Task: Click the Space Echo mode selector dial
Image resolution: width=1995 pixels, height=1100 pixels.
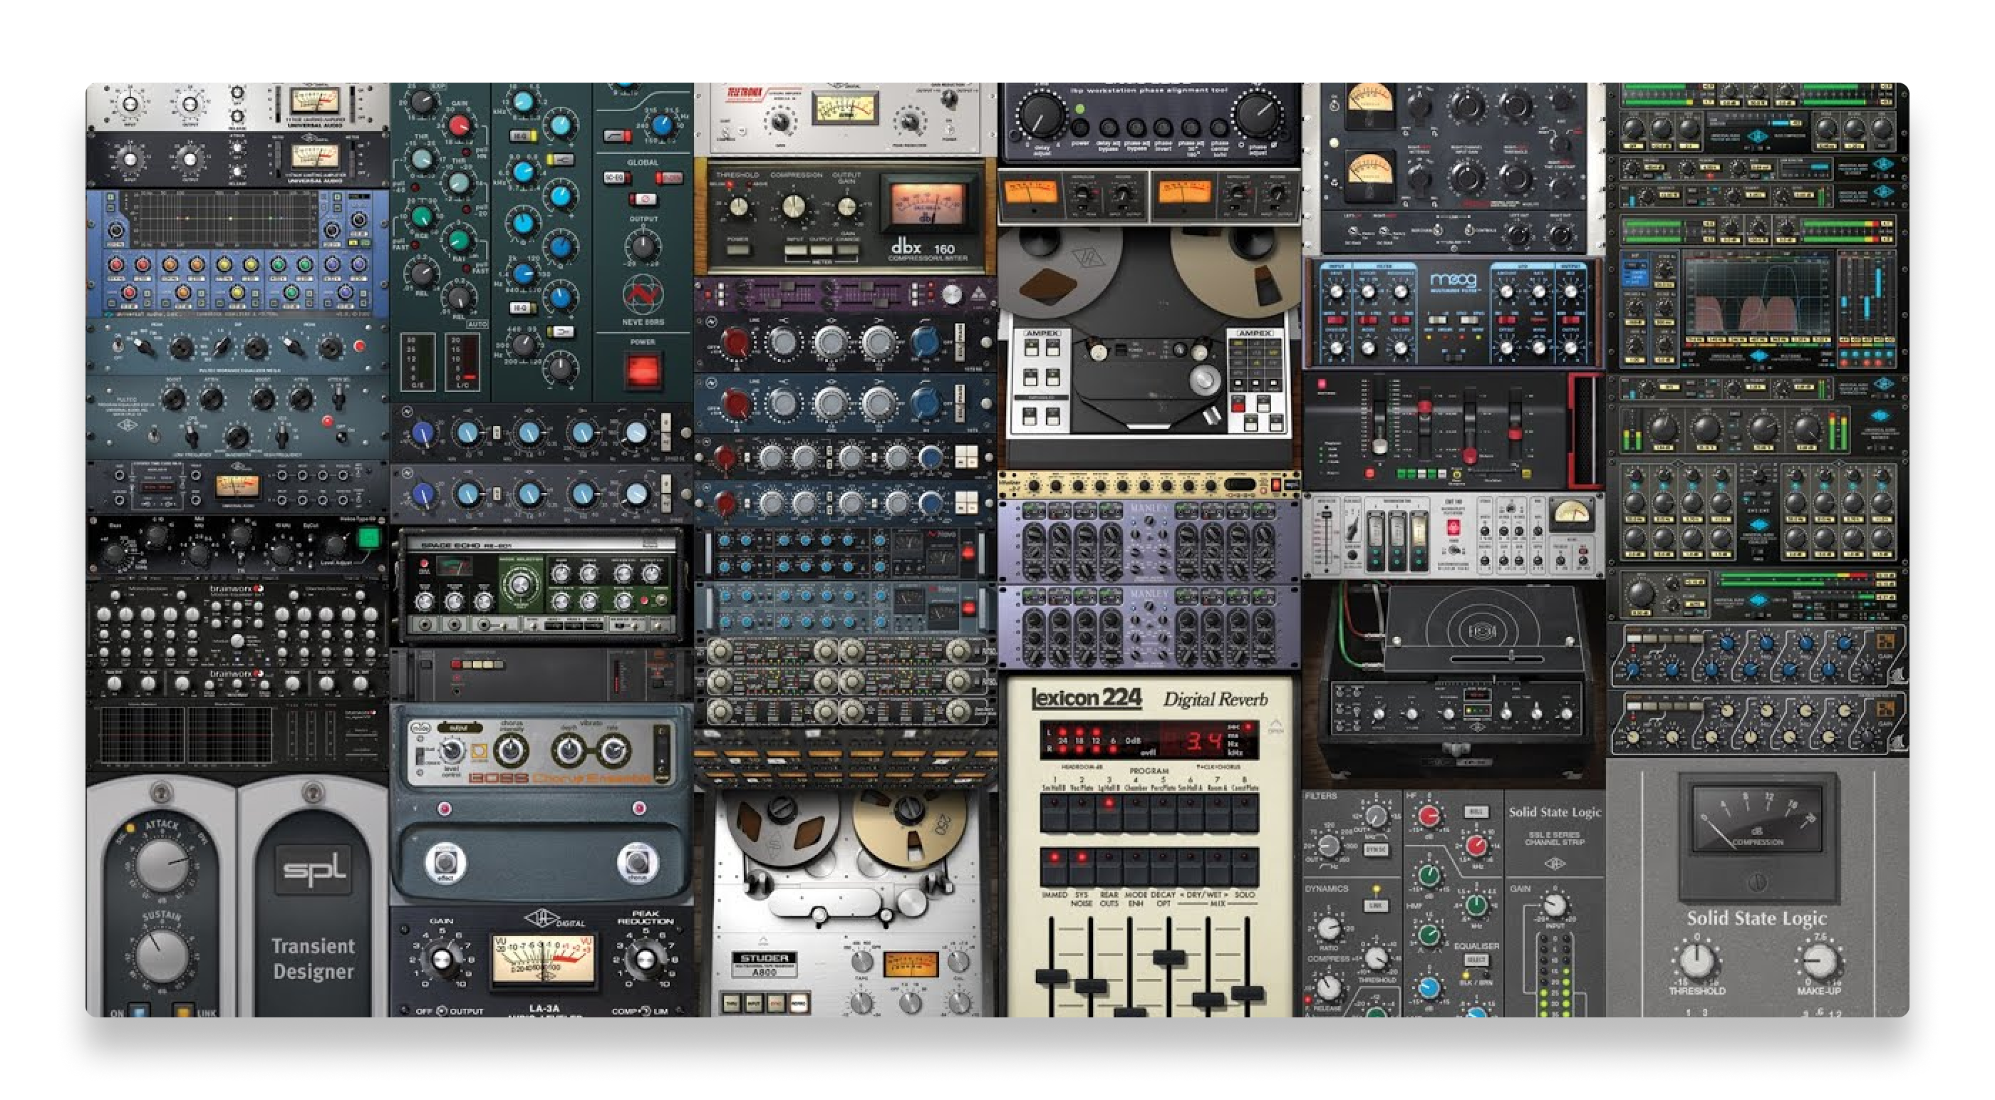Action: pos(520,586)
